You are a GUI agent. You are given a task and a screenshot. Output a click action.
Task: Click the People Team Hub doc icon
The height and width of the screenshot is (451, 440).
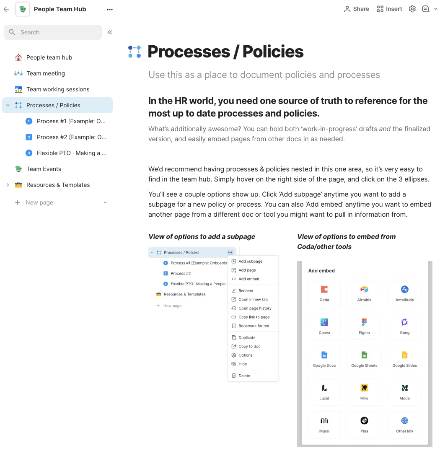tap(23, 9)
